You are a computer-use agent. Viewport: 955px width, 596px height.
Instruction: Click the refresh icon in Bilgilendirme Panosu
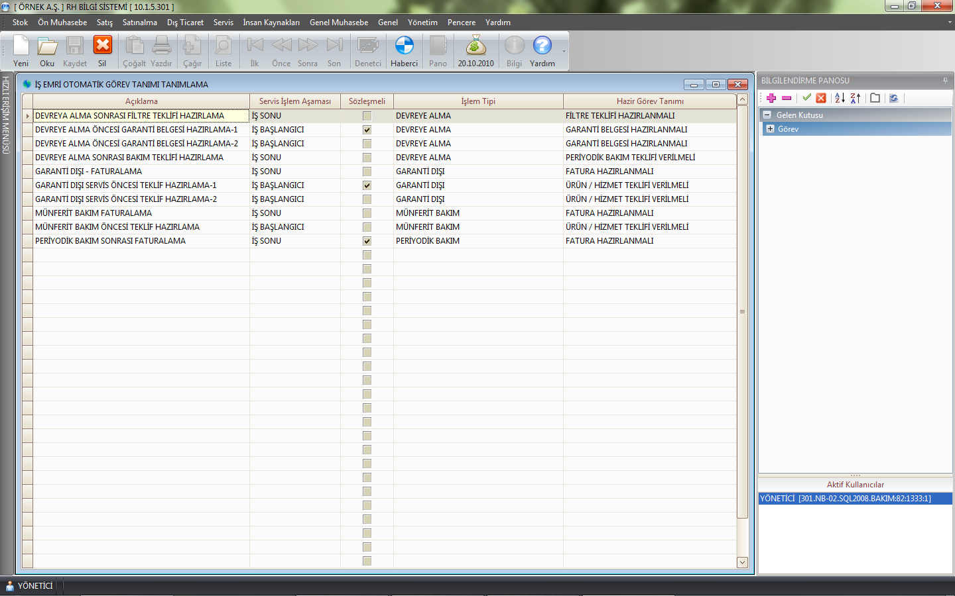[893, 98]
